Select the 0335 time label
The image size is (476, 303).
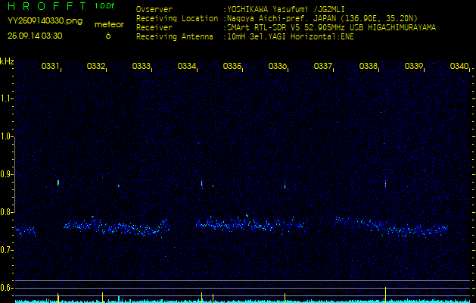click(232, 67)
